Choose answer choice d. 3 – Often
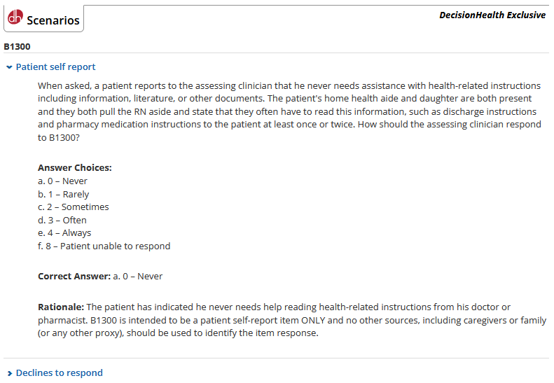The width and height of the screenshot is (554, 383). [62, 220]
